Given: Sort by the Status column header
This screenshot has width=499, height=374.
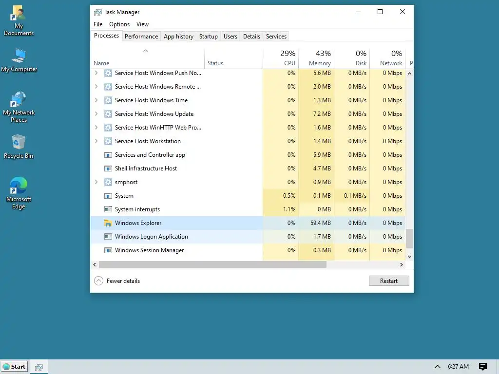Looking at the screenshot, I should click(233, 58).
